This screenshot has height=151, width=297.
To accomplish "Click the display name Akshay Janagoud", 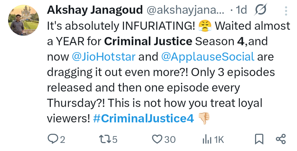I will tap(95, 10).
